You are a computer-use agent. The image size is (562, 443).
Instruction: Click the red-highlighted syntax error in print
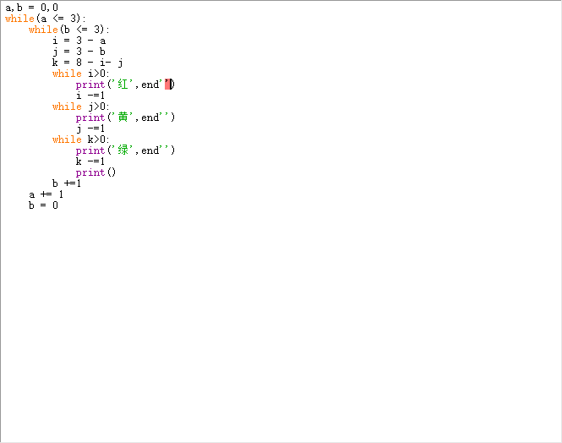[167, 85]
